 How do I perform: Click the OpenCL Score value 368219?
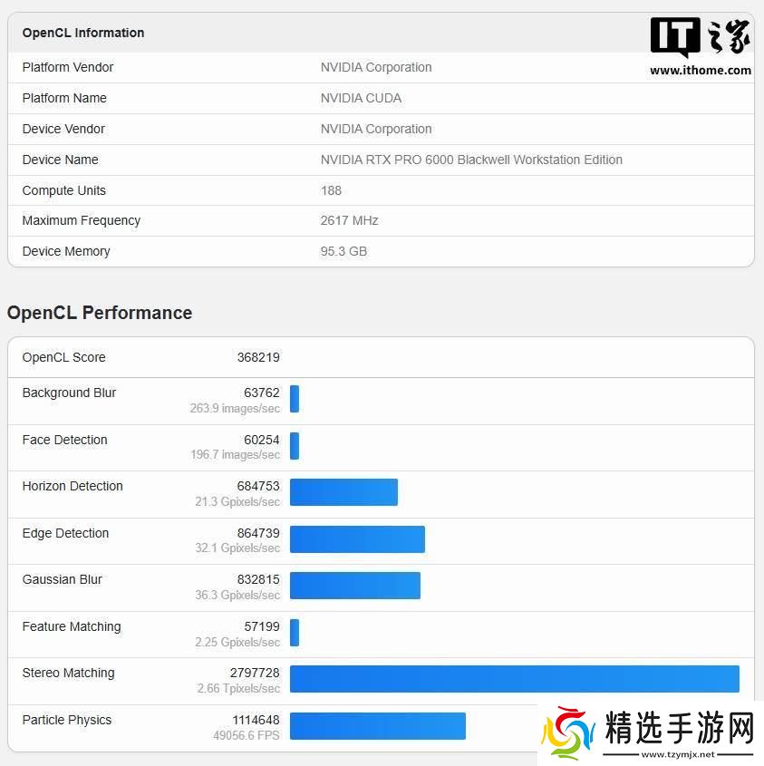click(x=258, y=357)
